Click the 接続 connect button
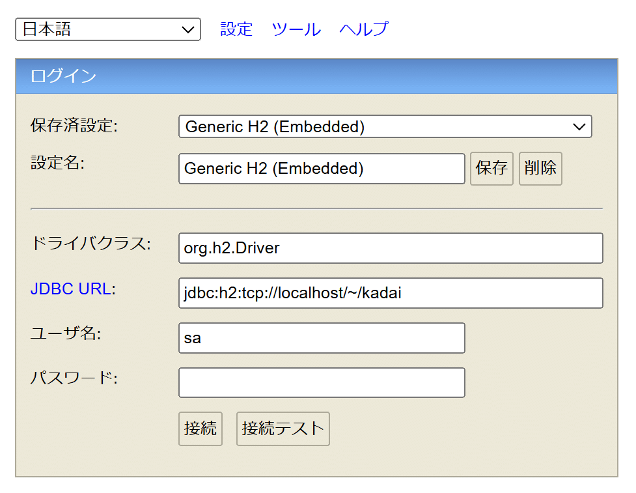This screenshot has width=636, height=493. [x=200, y=429]
